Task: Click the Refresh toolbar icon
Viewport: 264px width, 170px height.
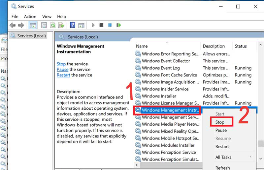Action: (x=53, y=25)
